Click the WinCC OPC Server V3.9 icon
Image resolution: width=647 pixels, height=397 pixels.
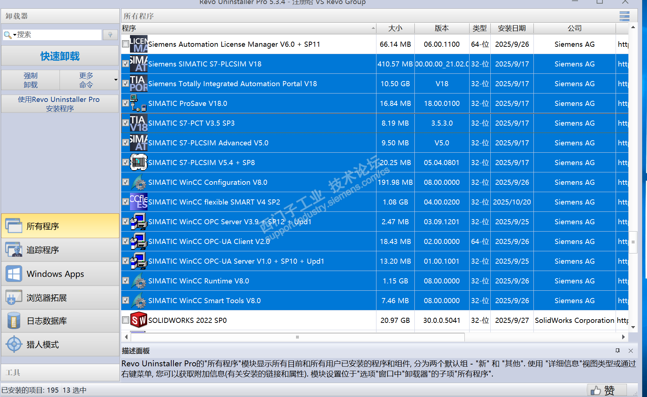[139, 222]
